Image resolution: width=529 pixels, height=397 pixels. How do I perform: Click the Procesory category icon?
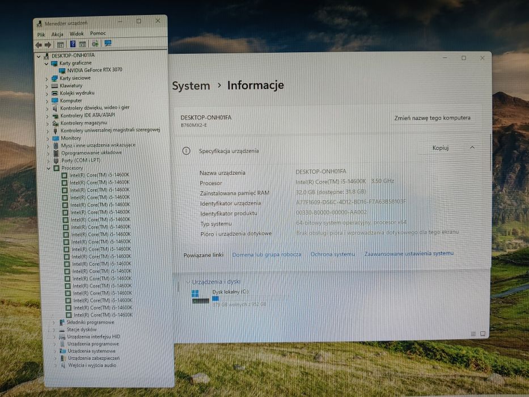point(56,168)
